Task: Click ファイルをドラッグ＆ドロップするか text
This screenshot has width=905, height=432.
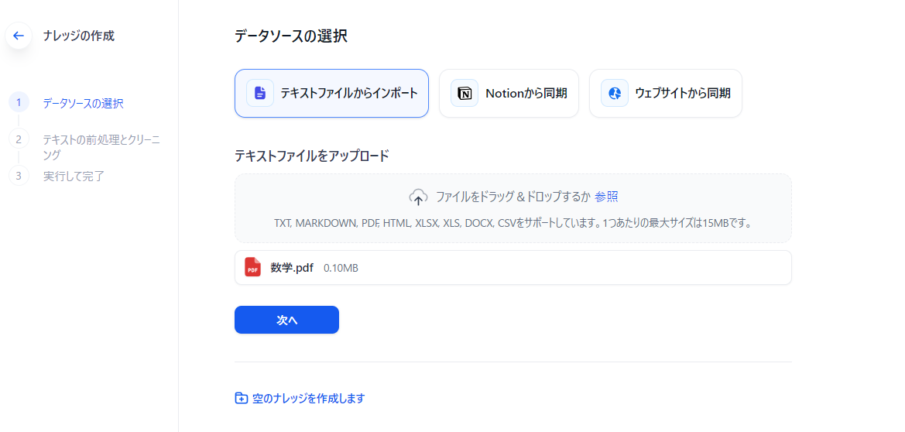Action: pos(513,197)
